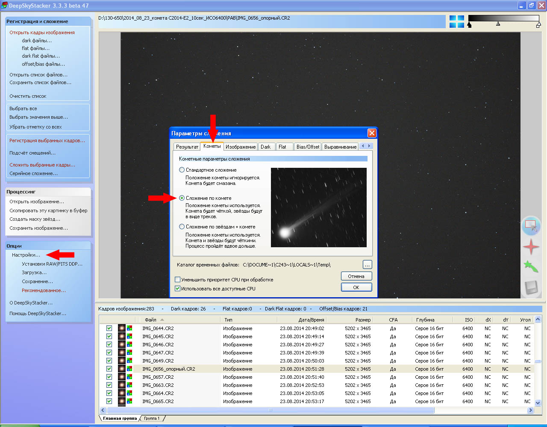Screen dimensions: 547x427
Task: Click the red Рекомендованное link
Action: tap(44, 290)
